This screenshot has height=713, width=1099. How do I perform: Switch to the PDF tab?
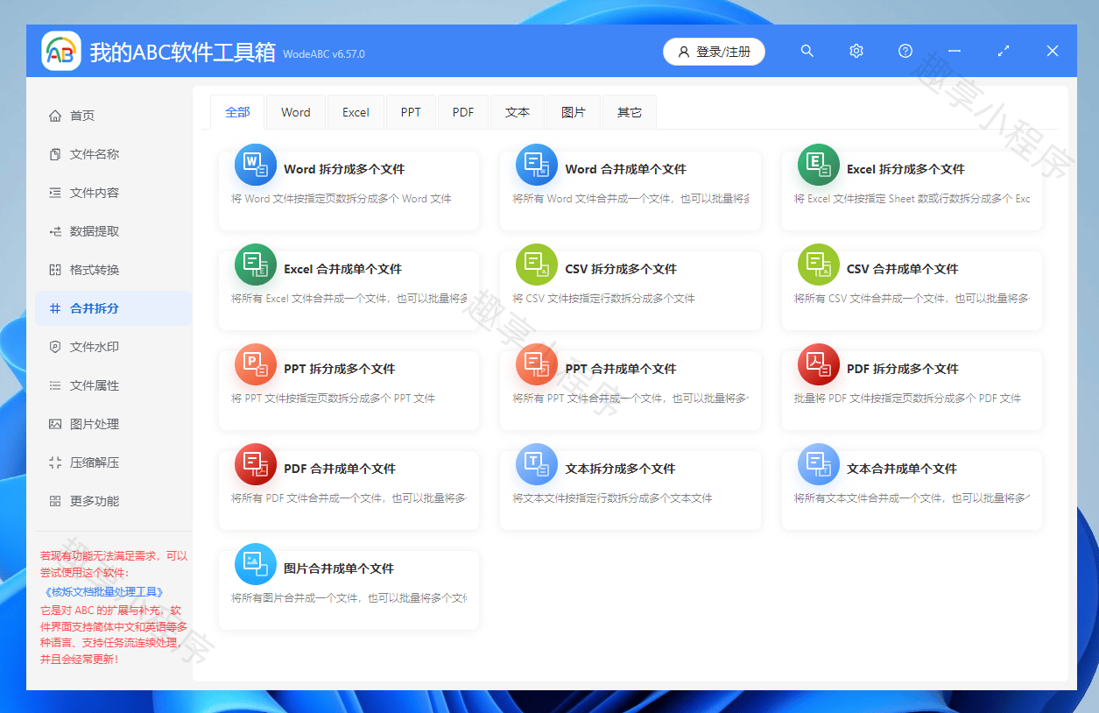tap(463, 112)
